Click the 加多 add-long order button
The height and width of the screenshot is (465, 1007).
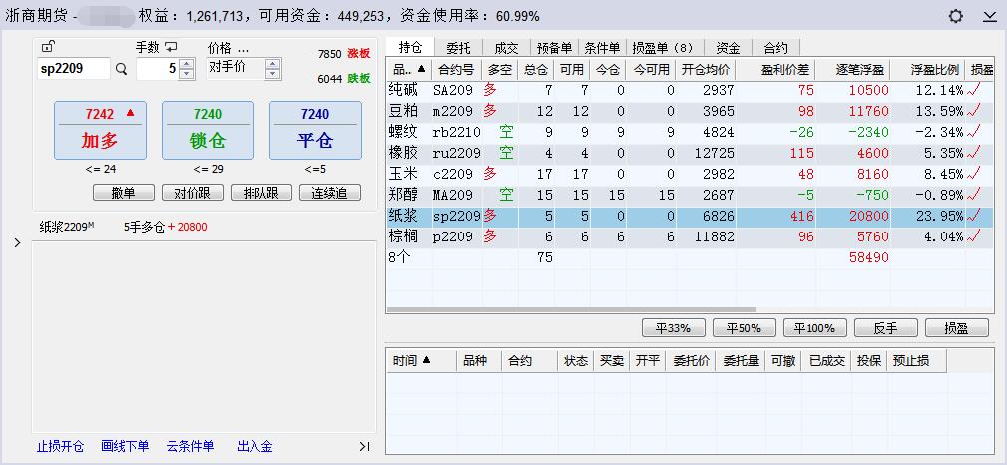coord(100,130)
